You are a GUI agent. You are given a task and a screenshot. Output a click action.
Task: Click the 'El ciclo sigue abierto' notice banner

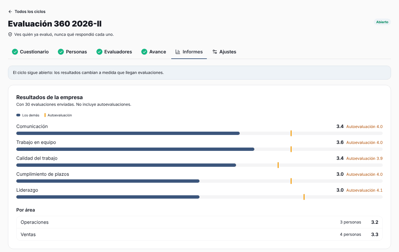[x=199, y=73]
